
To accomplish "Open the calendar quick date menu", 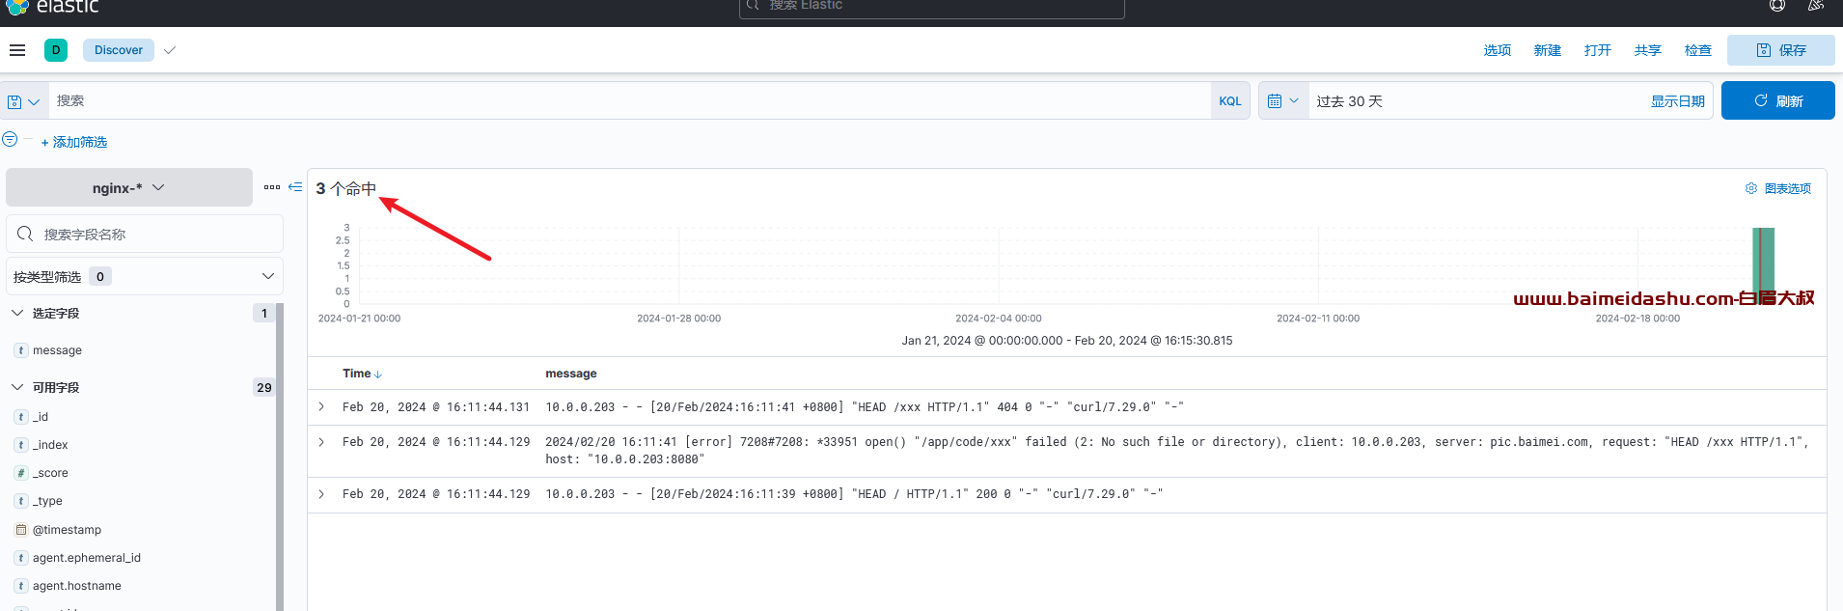I will click(1283, 100).
